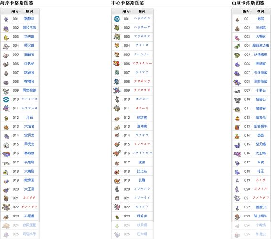Open the 宝贝龙 link
This screenshot has width=271, height=239.
coord(29,135)
